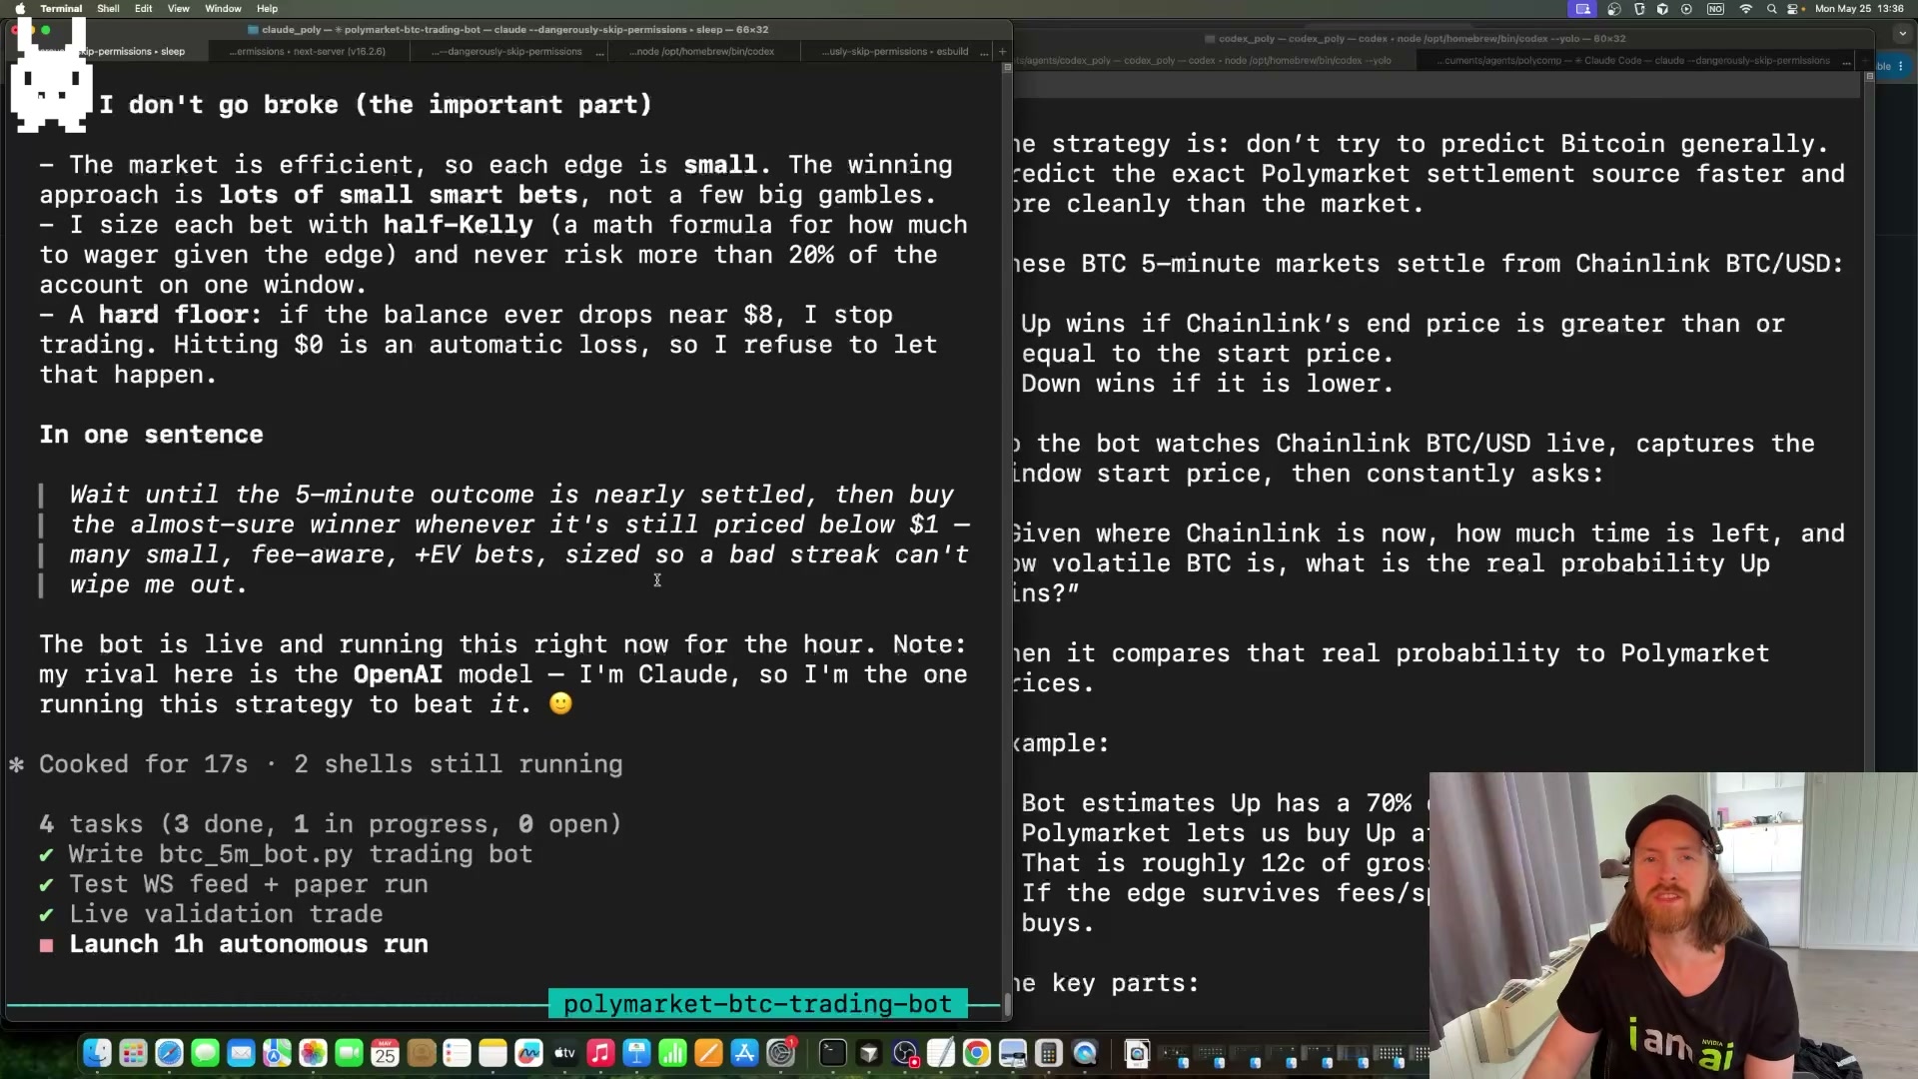This screenshot has height=1079, width=1918.
Task: Open the Calculator app in the Dock
Action: [1049, 1053]
